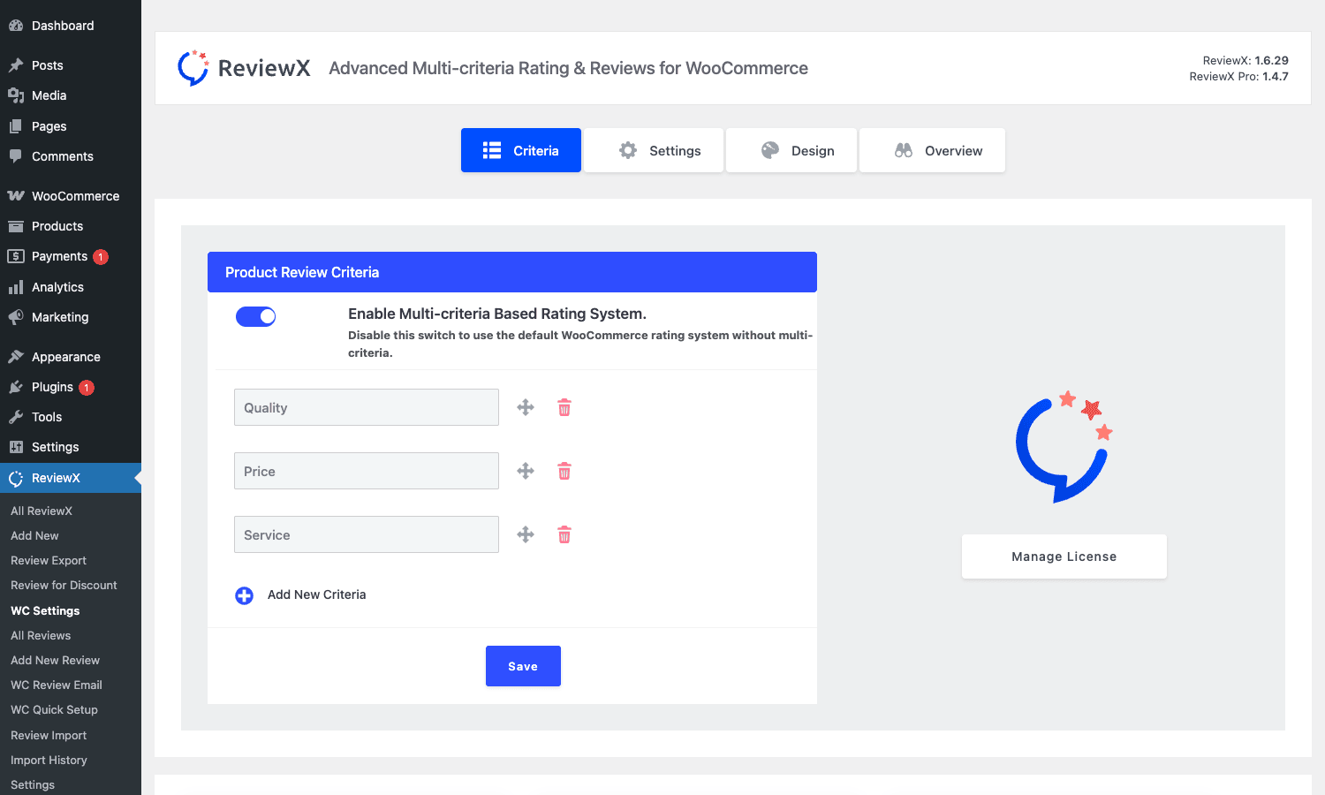This screenshot has width=1325, height=795.
Task: Click the ReviewX Pro: 1.4.7 version text
Action: (x=1238, y=77)
